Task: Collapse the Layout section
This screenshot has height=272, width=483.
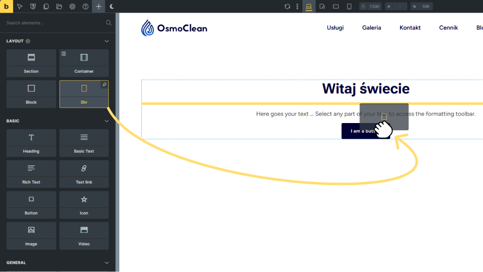Action: pos(107,41)
